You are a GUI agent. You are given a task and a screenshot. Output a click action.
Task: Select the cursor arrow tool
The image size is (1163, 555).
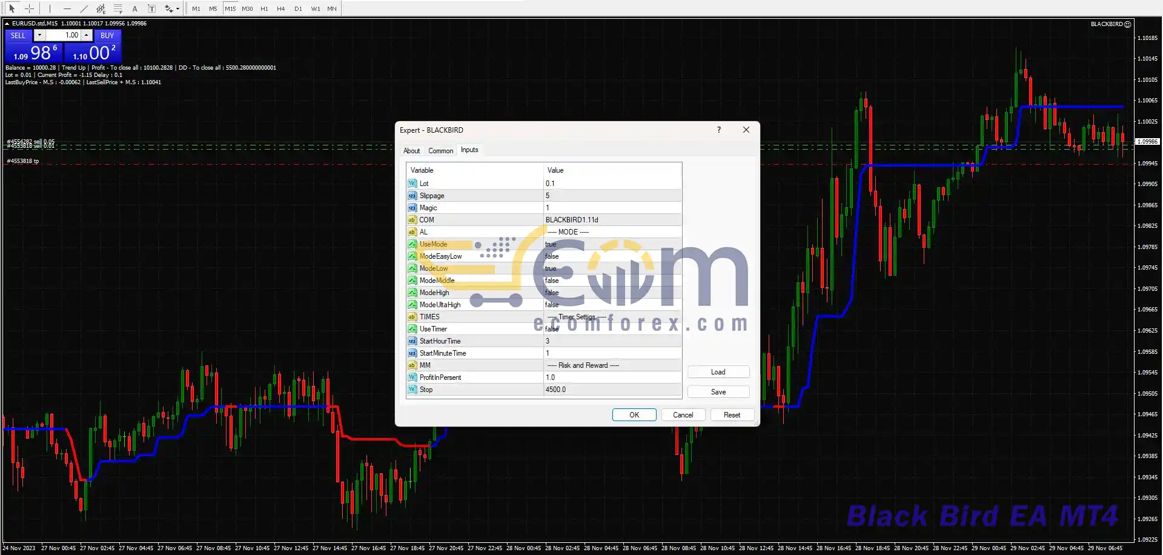pyautogui.click(x=12, y=8)
